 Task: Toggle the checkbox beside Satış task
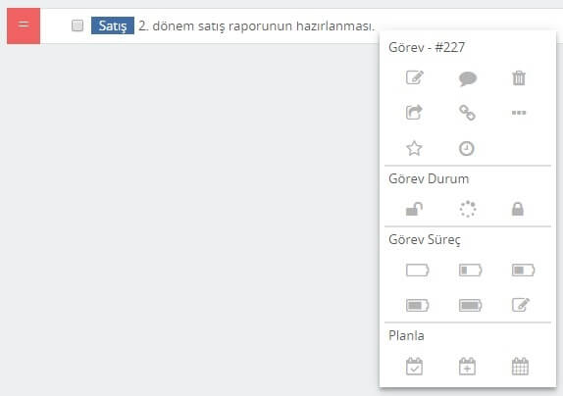[77, 25]
